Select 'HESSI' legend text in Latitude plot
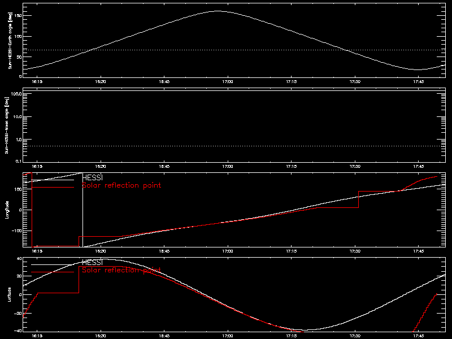The width and height of the screenshot is (452, 339). tap(92, 262)
